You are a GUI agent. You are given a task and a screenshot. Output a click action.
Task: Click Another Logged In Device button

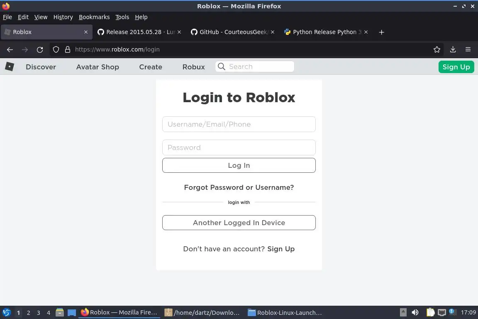[239, 223]
